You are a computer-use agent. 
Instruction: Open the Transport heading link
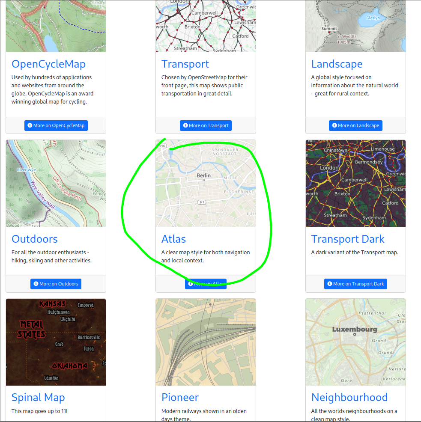(x=185, y=63)
